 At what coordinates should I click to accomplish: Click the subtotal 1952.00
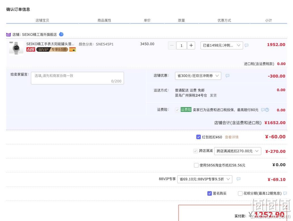(x=276, y=45)
